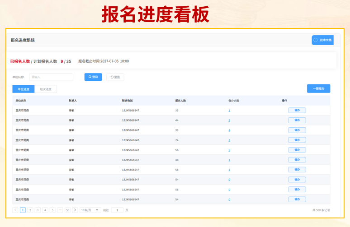The image size is (350, 227).
Task: Open reminder count link in the 48 registrations row
Action: (229, 160)
